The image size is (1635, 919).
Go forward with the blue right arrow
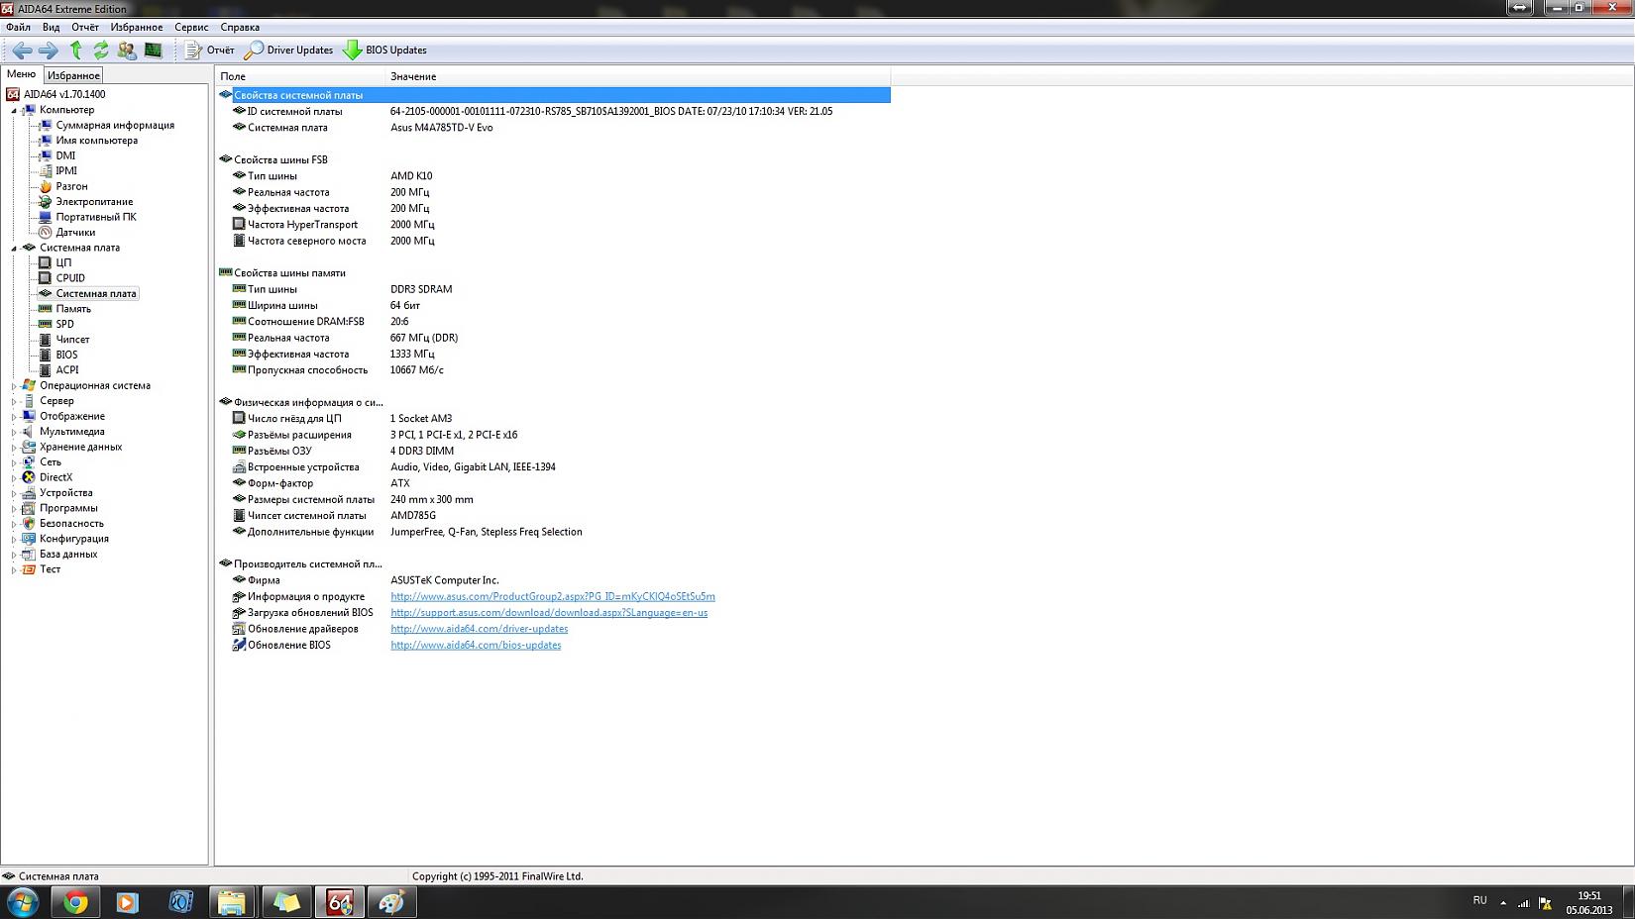(48, 50)
